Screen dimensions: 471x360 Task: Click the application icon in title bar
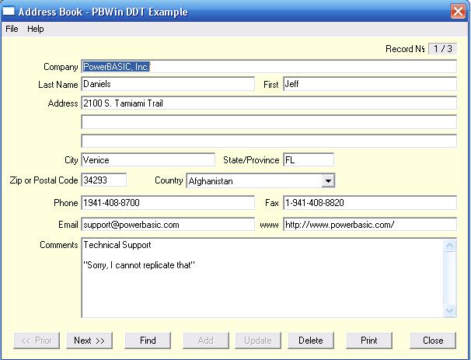click(x=9, y=12)
